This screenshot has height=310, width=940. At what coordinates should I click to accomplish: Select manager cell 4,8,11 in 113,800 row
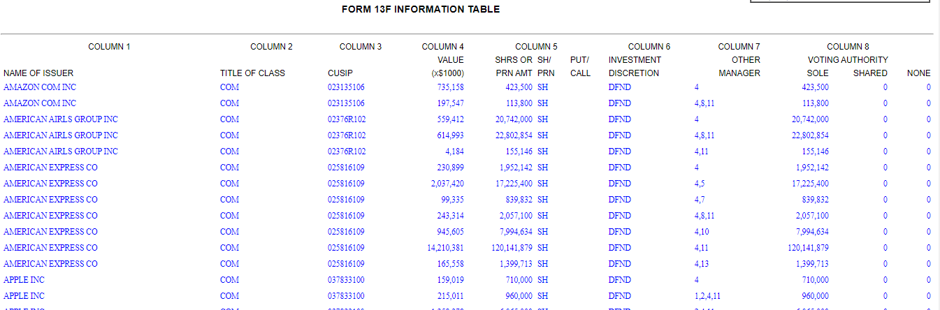(x=704, y=103)
